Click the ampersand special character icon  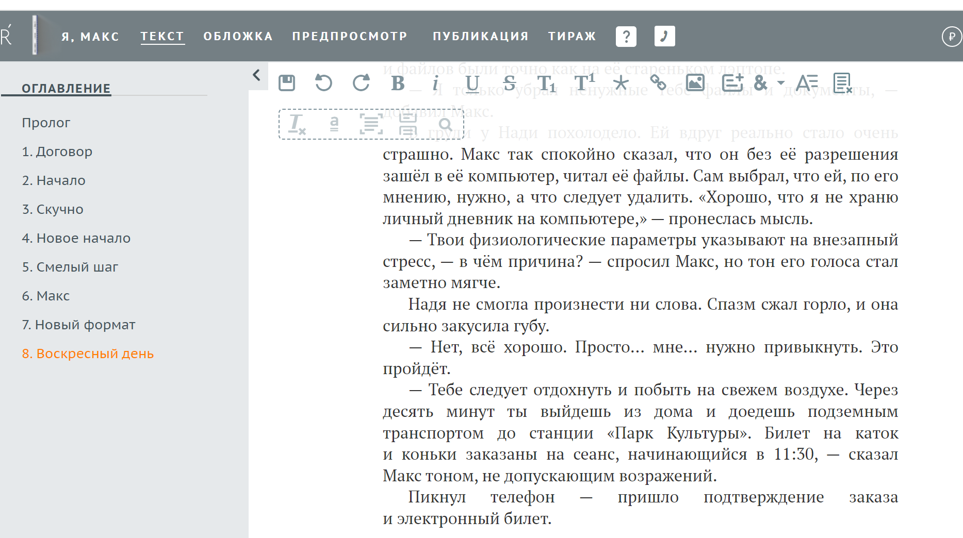(x=760, y=82)
